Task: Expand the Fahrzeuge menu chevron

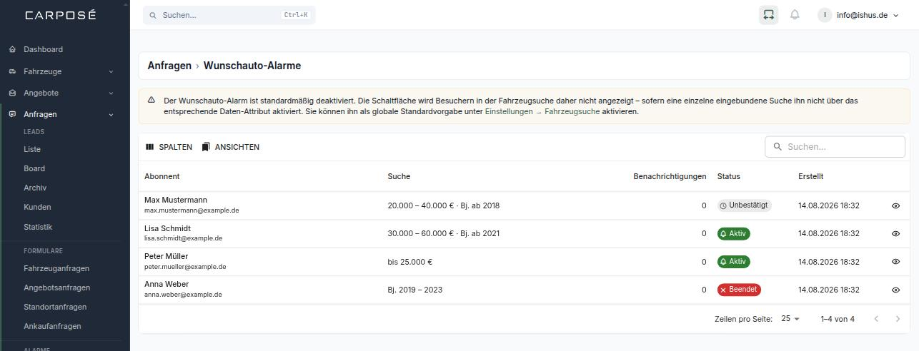Action: (x=111, y=71)
